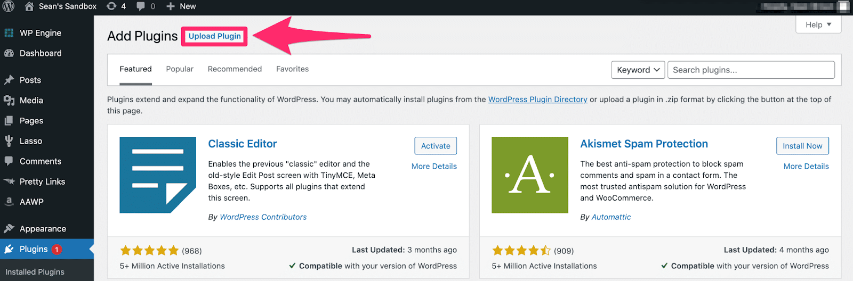
Task: Click the Classic Editor plugin thumbnail
Action: (x=158, y=175)
